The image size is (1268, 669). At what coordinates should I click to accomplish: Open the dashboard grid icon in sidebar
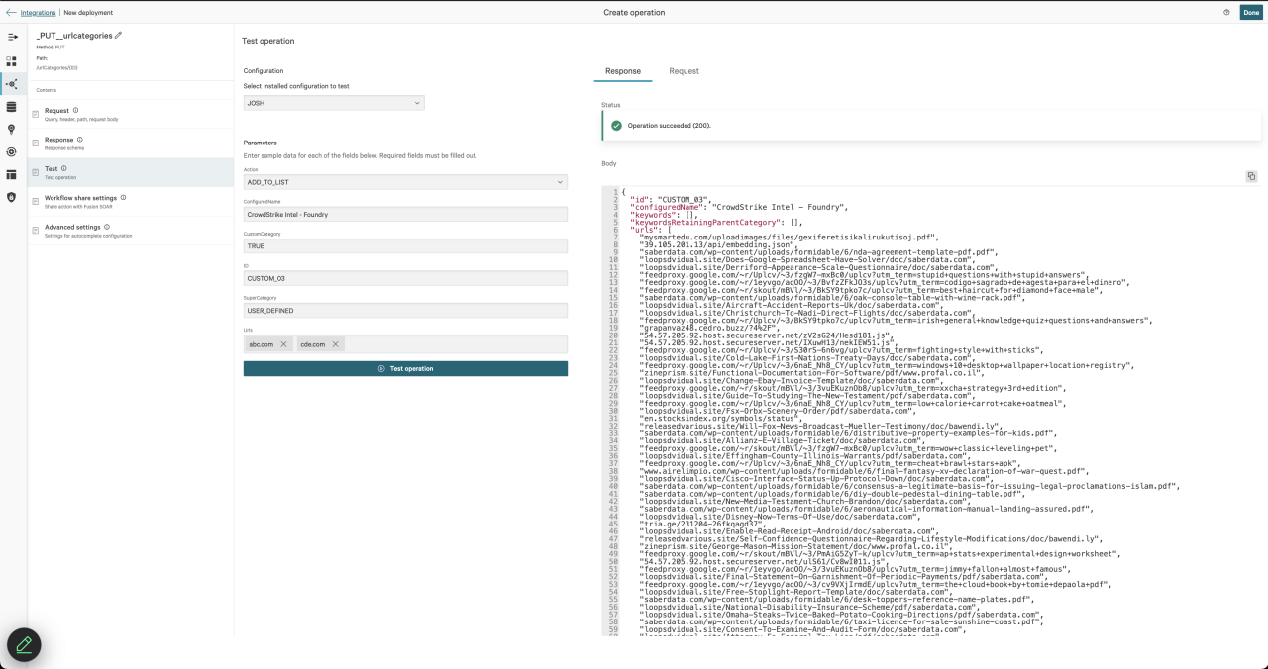[12, 60]
